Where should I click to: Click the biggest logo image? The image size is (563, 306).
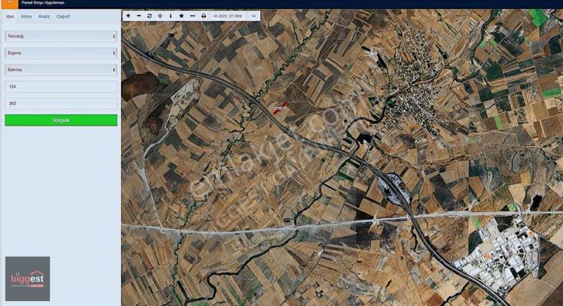pos(28,279)
